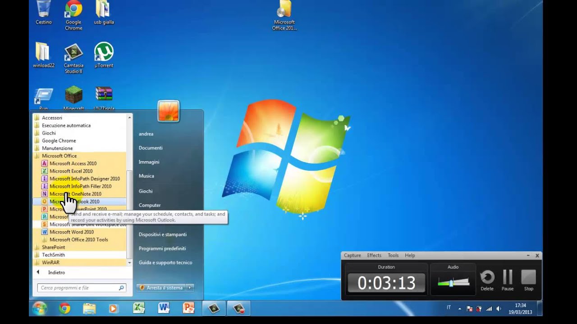
Task: Open Microsoft Access 2010 from Start menu
Action: tap(73, 163)
